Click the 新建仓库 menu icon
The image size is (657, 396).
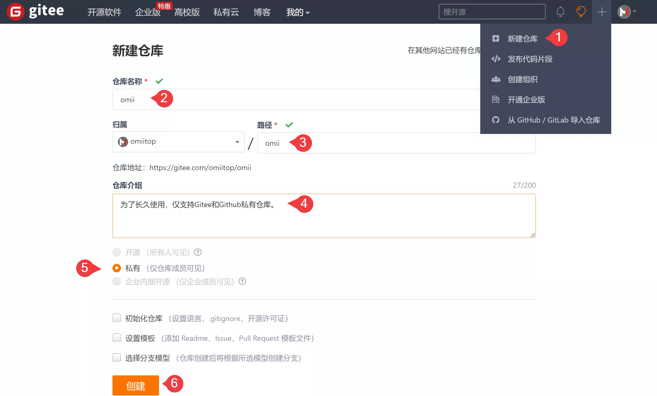tap(496, 39)
